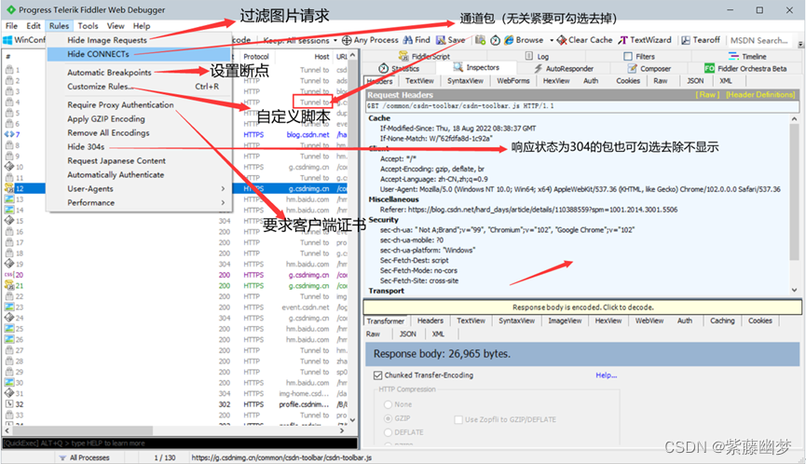Switch to the response Caching tab
The image size is (806, 464).
pos(722,321)
